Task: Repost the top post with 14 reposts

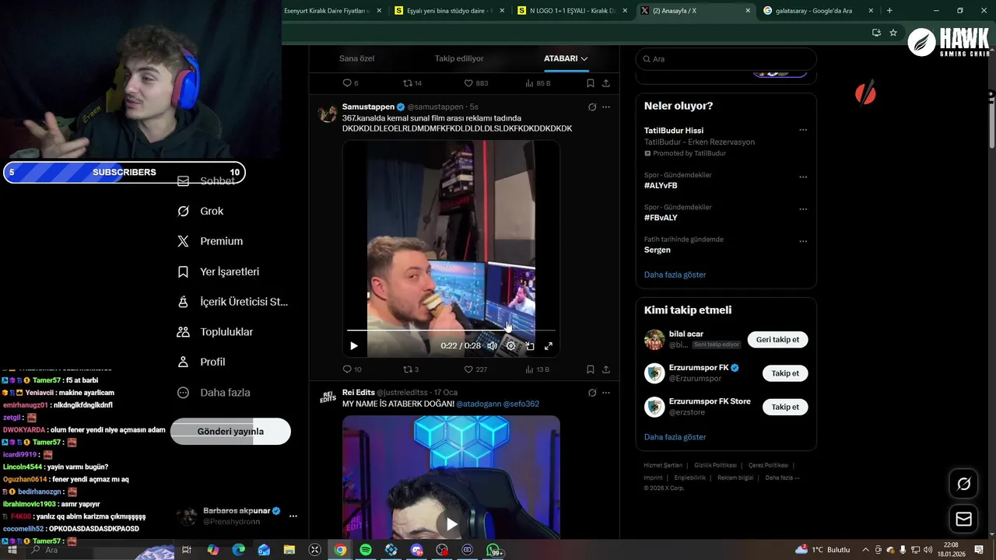Action: coord(412,83)
